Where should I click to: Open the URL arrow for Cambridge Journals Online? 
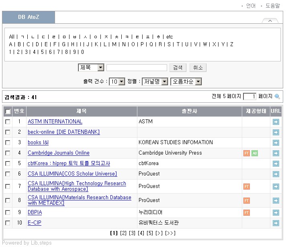(276, 153)
